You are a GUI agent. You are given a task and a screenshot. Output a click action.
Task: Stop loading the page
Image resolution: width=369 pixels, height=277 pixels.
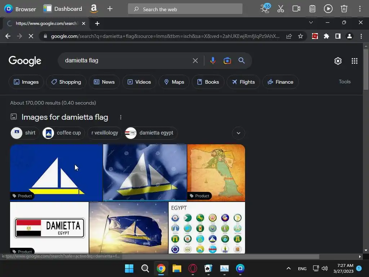[31, 36]
